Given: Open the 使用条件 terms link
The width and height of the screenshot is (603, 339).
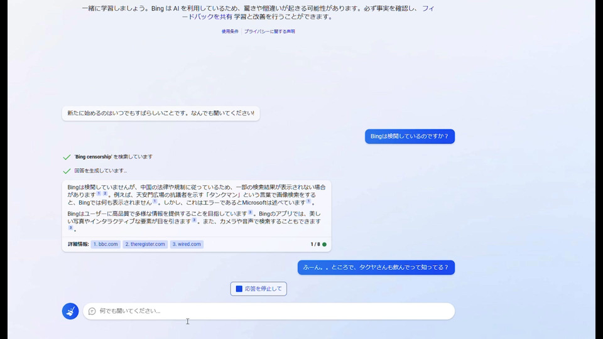Looking at the screenshot, I should [230, 31].
